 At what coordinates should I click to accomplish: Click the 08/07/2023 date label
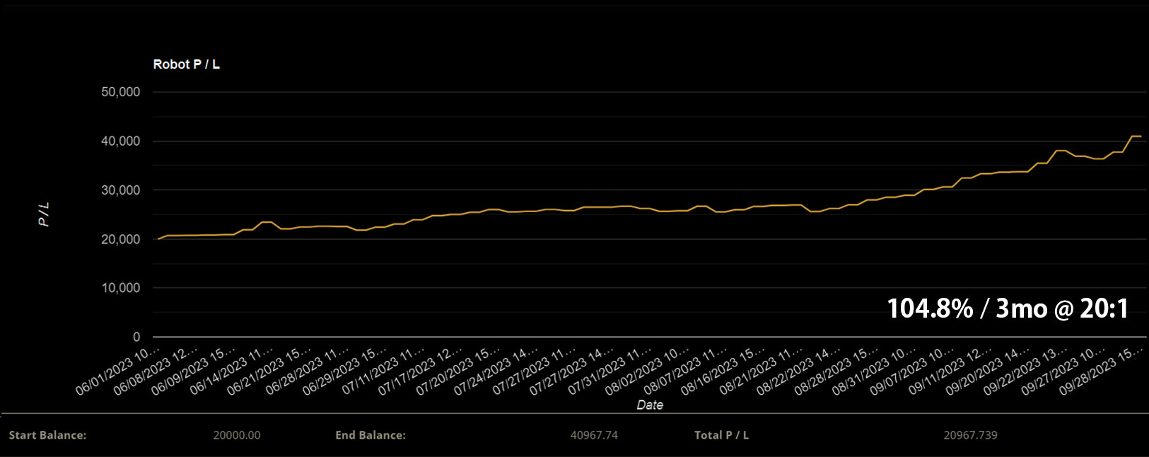pos(684,371)
